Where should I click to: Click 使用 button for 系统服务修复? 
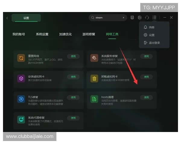(x=146, y=56)
